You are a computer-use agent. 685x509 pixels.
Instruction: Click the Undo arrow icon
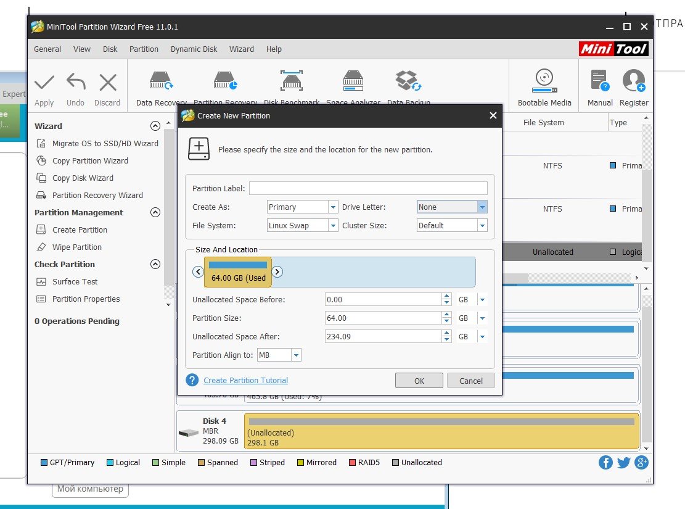pos(76,83)
